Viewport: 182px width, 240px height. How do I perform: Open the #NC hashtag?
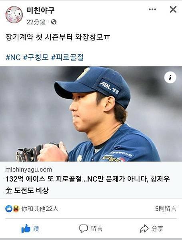click(13, 57)
